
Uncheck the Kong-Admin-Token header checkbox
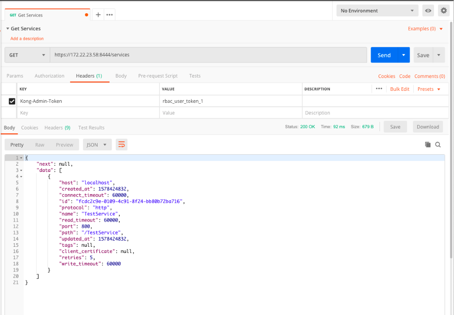tap(12, 101)
